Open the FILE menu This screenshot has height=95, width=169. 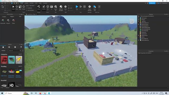point(2,3)
